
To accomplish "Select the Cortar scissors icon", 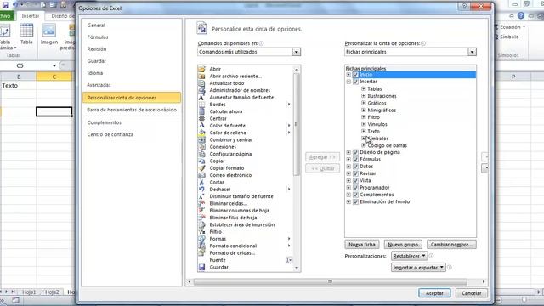I will click(201, 182).
